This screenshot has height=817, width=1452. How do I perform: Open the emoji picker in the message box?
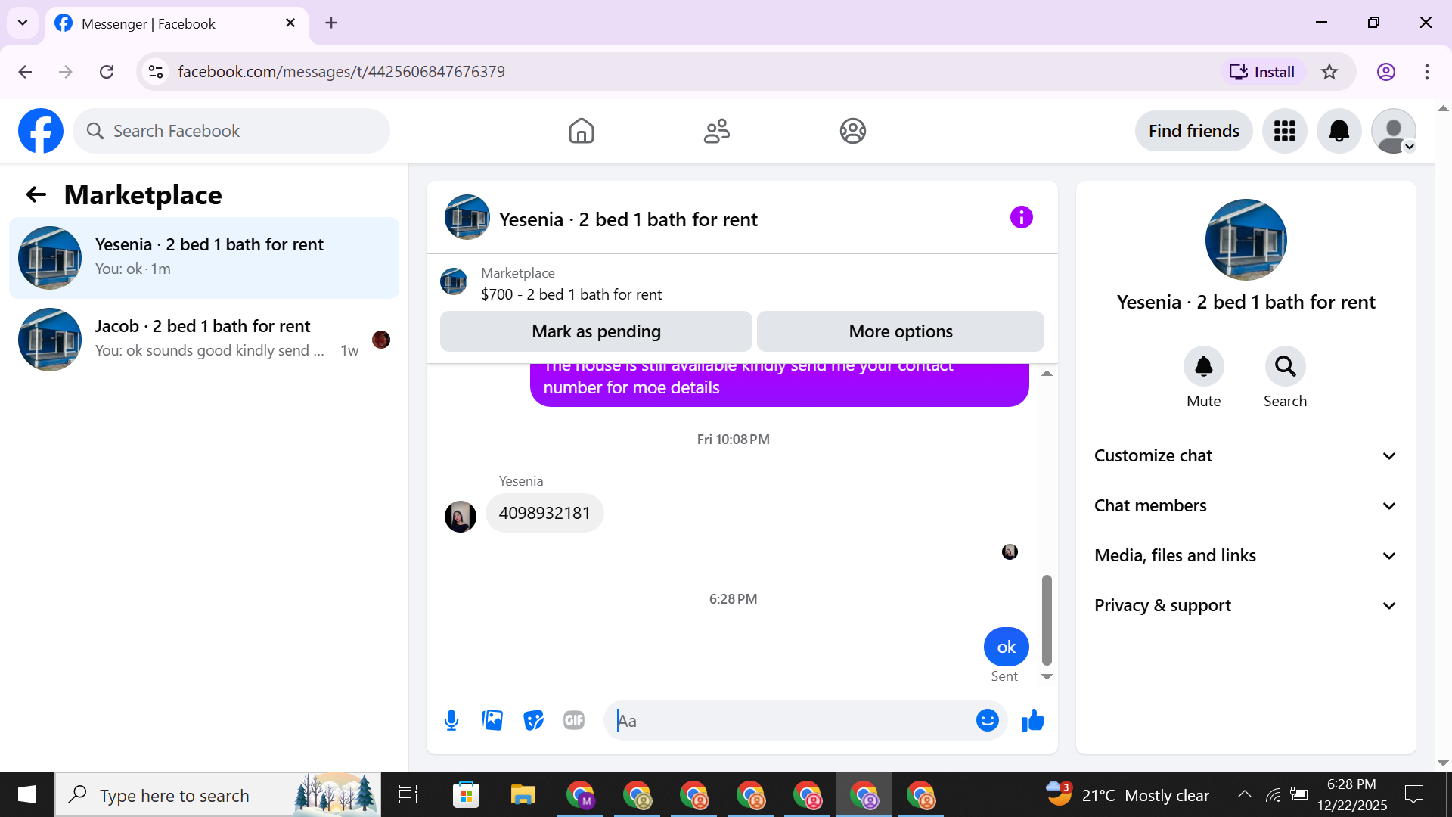click(987, 720)
